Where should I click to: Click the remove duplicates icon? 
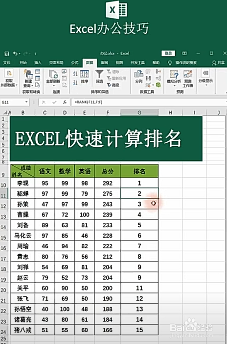pos(148,79)
